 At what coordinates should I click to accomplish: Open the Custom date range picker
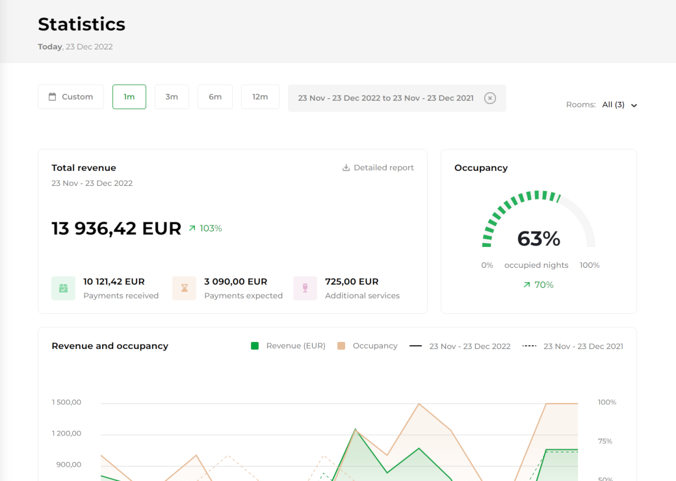71,97
